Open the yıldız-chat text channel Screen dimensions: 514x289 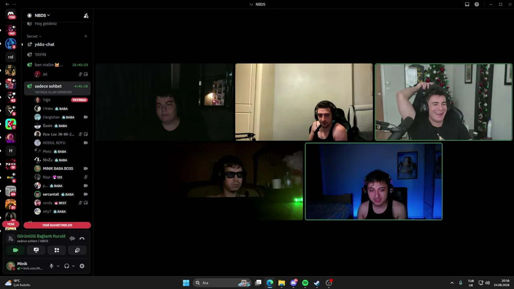coord(57,45)
